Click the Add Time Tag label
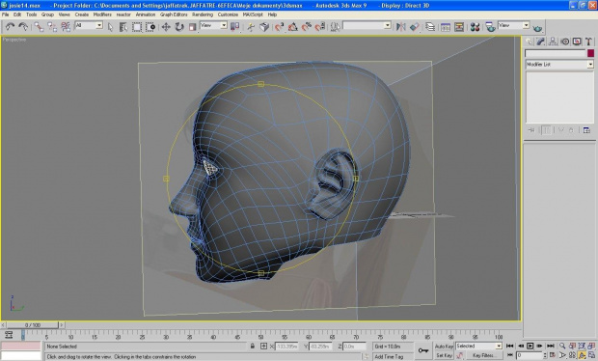Viewport: 598px width, 361px height. pos(389,356)
